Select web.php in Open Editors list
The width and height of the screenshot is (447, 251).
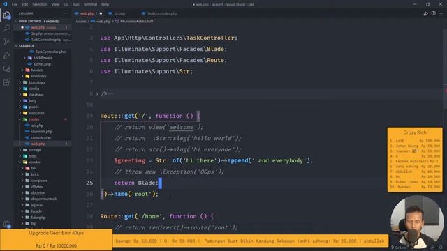point(43,27)
